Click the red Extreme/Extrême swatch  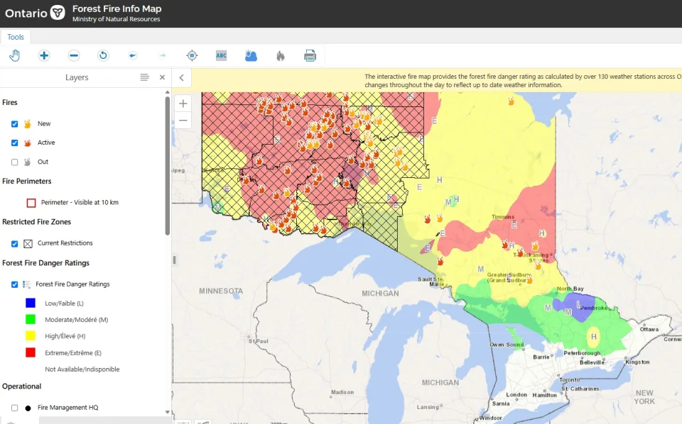(x=31, y=352)
